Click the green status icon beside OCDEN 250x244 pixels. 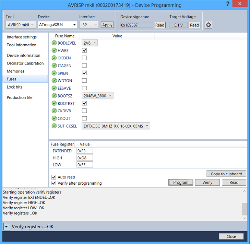(x=54, y=58)
